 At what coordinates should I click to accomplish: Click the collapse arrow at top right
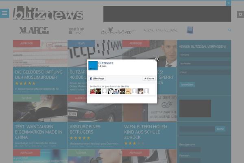[228, 3]
